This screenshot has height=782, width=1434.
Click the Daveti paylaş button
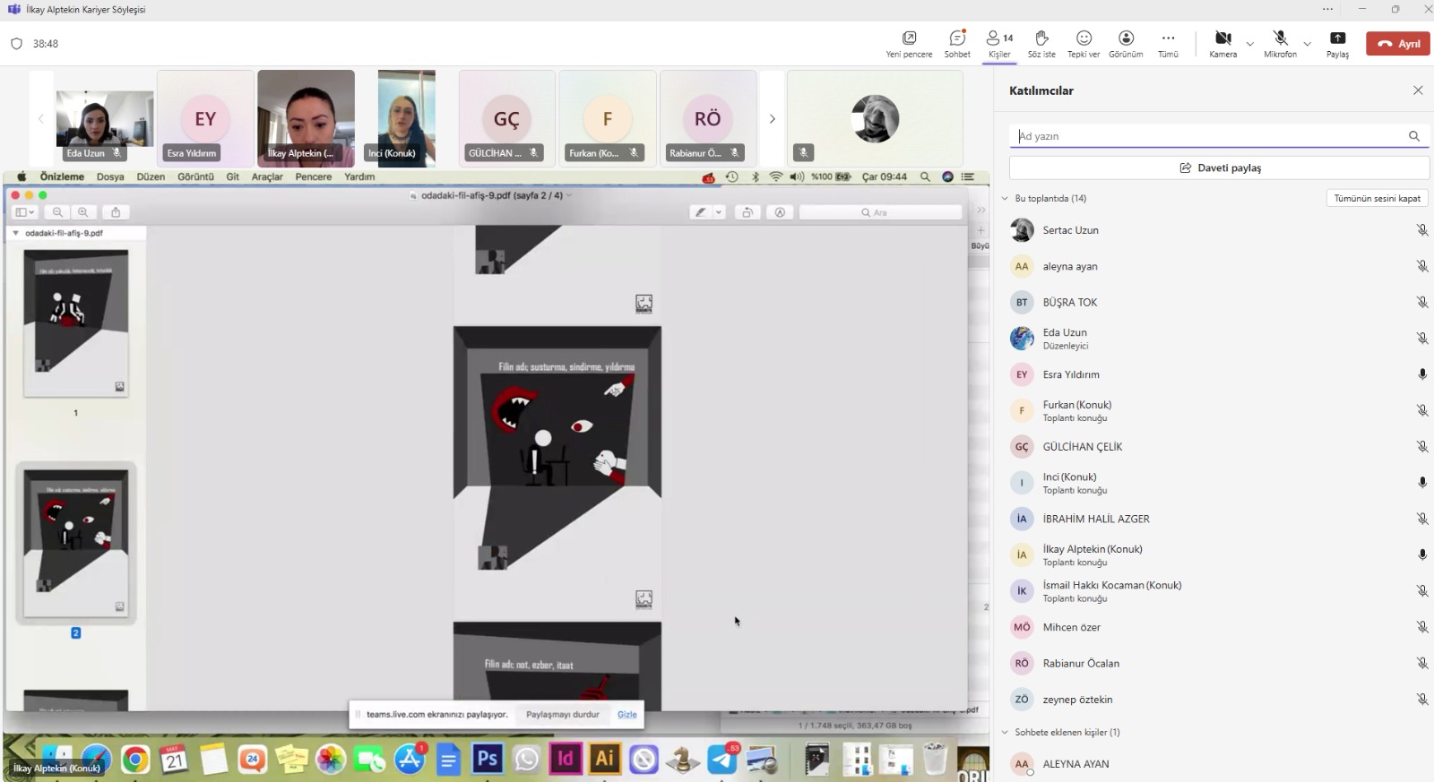[1219, 168]
